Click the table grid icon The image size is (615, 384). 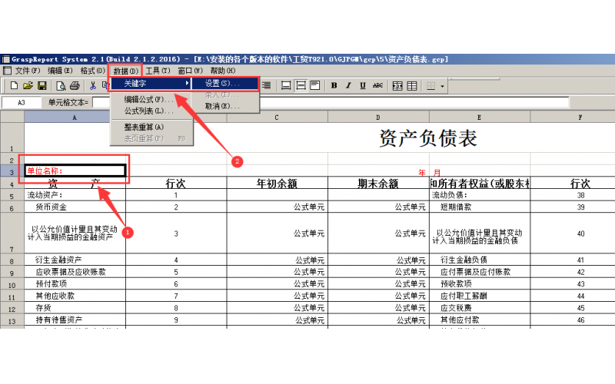tap(412, 86)
